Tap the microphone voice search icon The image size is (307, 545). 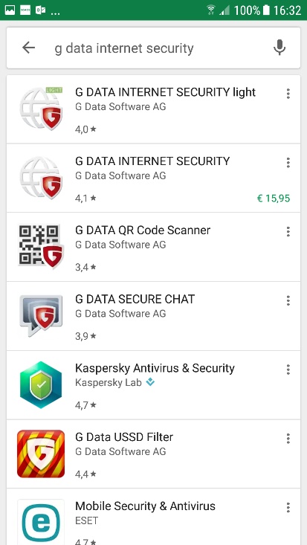279,48
